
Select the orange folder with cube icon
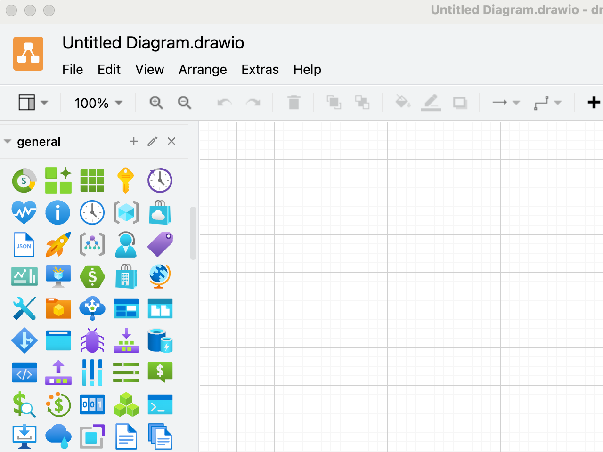point(58,308)
